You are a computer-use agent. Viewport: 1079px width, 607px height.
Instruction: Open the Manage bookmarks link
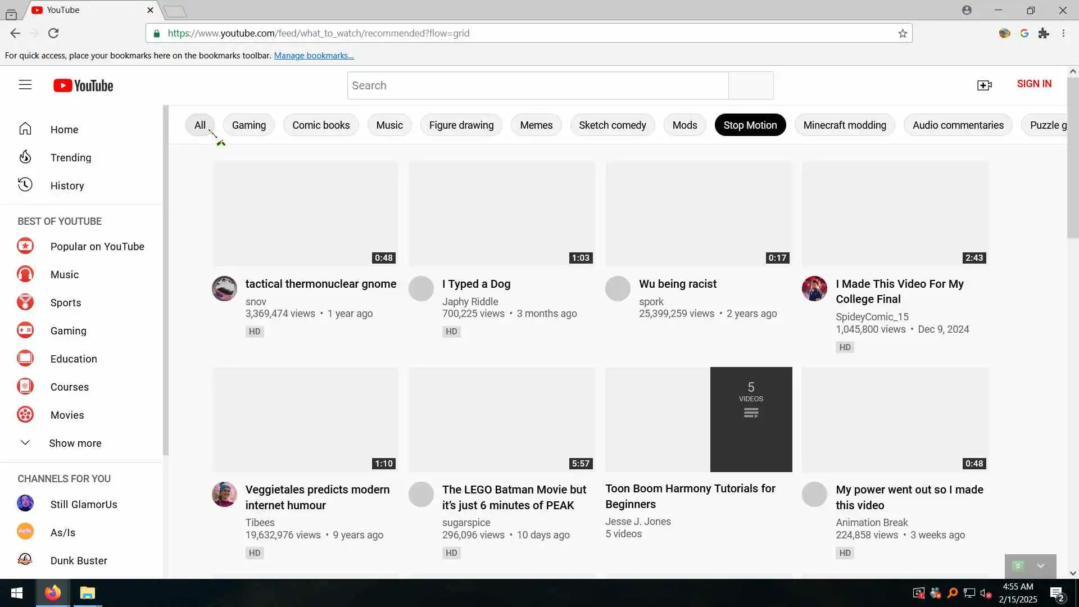(314, 55)
